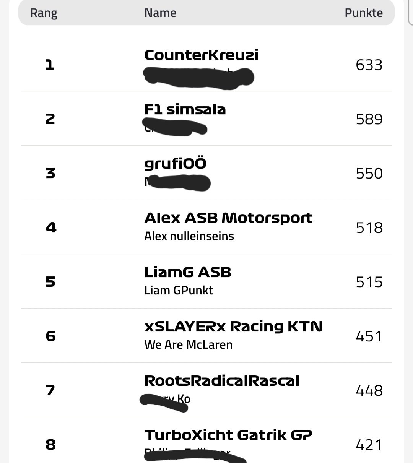The image size is (413, 463).
Task: Click the Name column header
Action: pos(160,13)
